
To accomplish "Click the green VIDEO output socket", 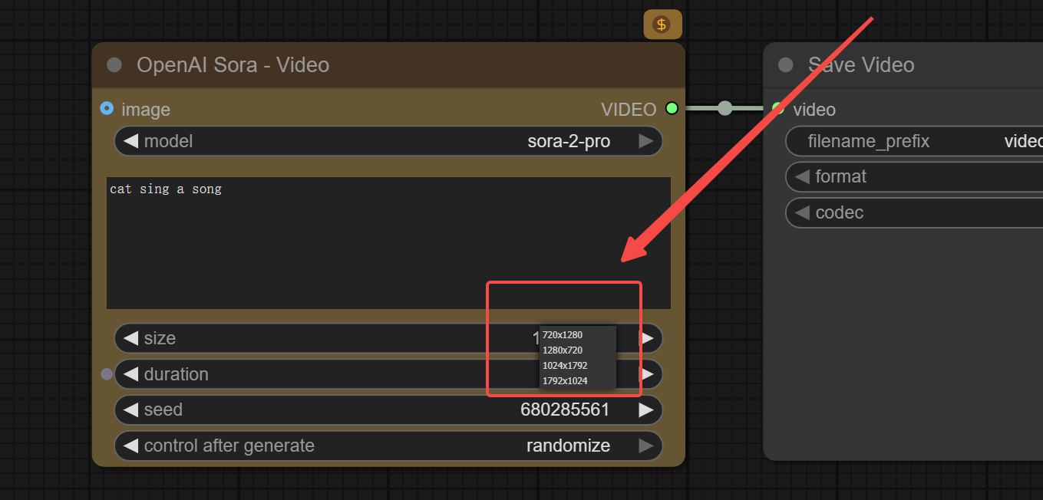I will pyautogui.click(x=672, y=108).
